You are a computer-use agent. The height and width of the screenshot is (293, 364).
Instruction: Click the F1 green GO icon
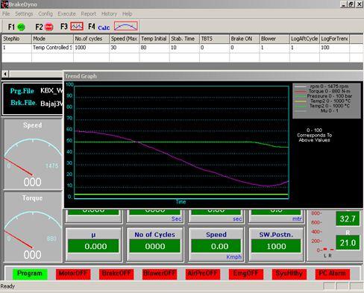[21, 27]
